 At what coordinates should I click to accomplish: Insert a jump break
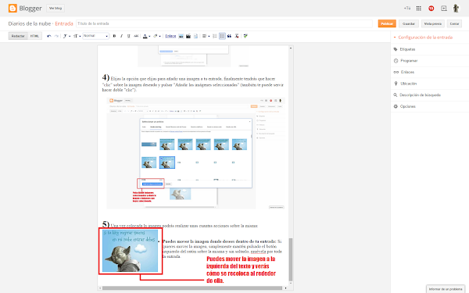[195, 36]
